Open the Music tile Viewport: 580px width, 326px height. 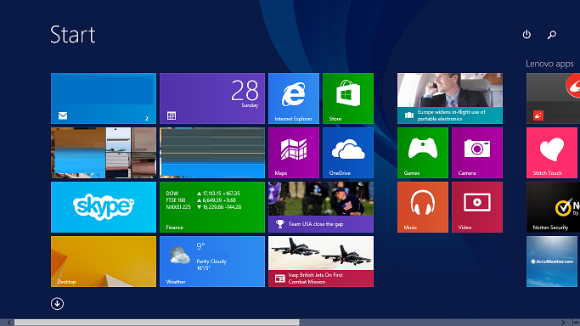click(423, 207)
